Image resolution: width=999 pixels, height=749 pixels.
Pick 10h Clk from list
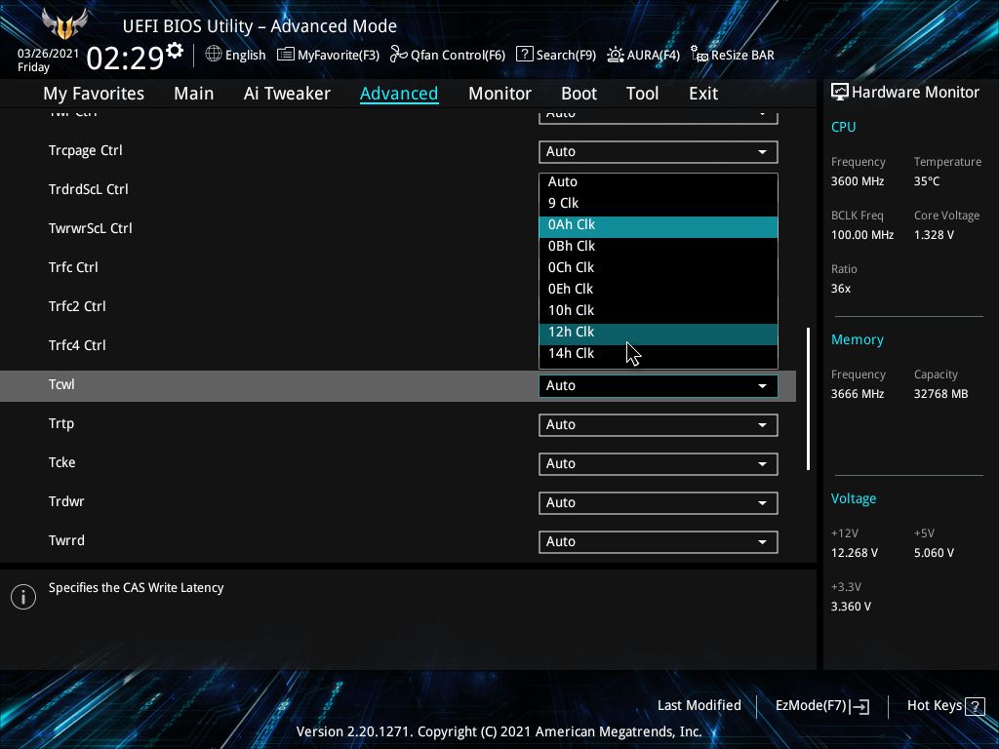[659, 310]
